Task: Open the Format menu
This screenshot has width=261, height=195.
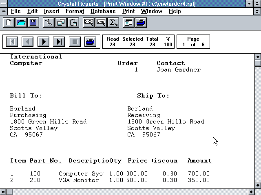Action: [x=75, y=11]
